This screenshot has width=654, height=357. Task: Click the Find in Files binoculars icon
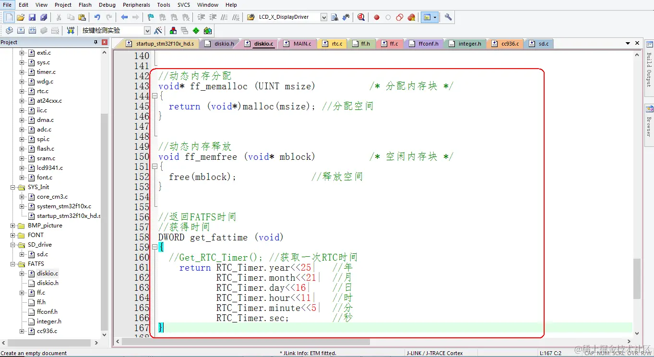[334, 17]
